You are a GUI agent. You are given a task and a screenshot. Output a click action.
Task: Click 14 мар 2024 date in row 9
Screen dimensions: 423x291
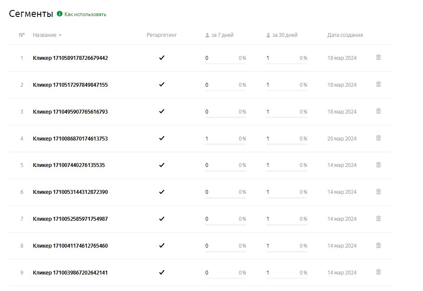coord(342,273)
